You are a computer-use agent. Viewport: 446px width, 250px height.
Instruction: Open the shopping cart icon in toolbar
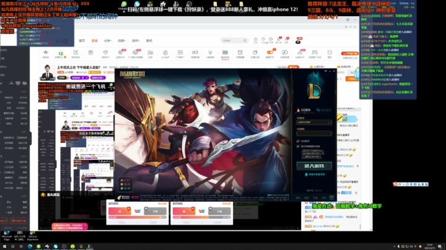(210, 53)
